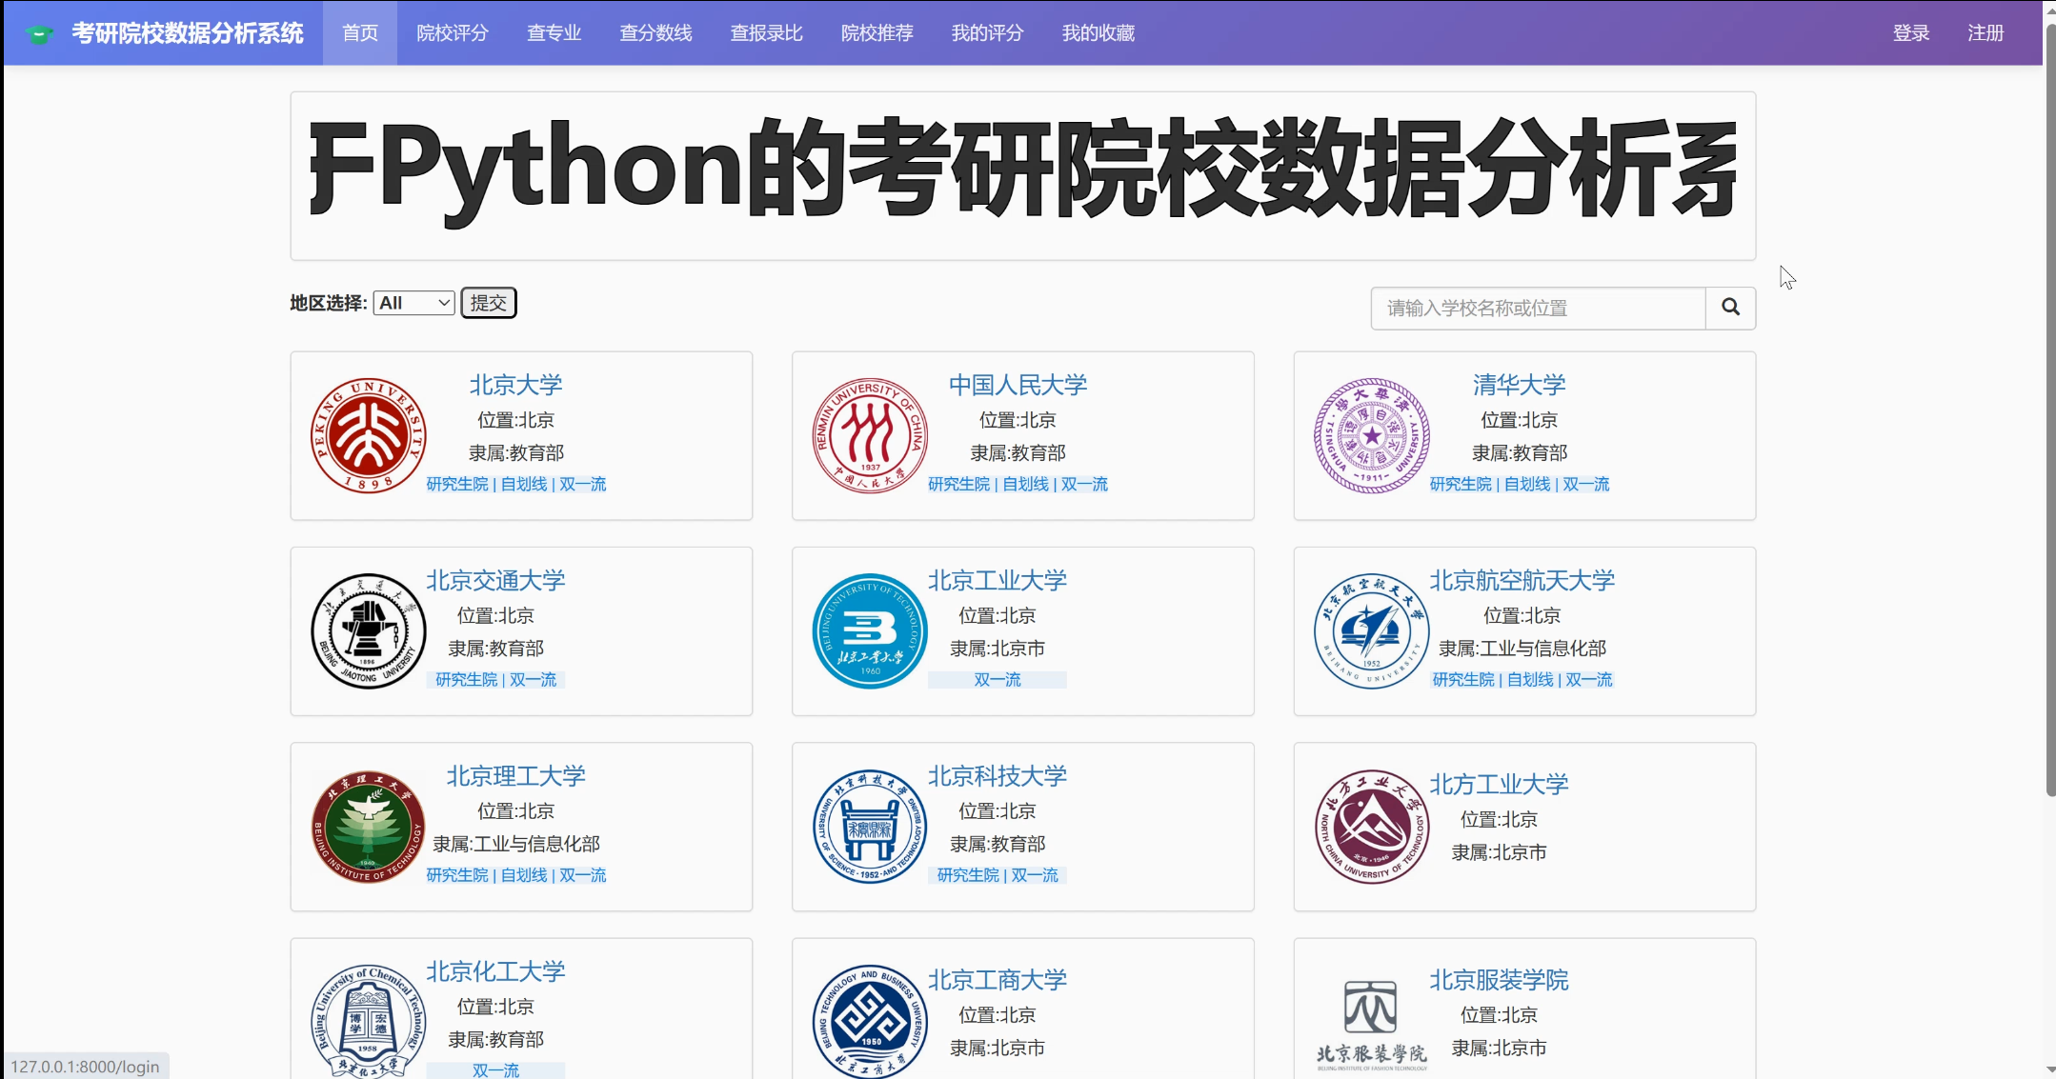Open the Beijing University of Chemical Technology logo

(368, 1021)
